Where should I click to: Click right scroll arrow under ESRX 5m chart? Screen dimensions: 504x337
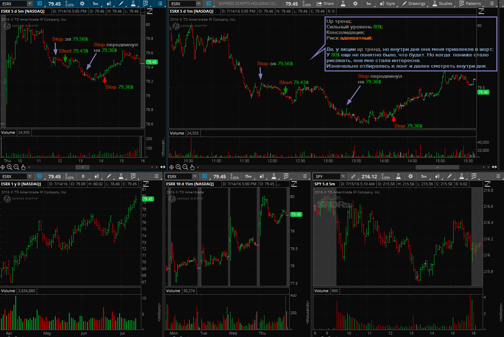coord(157,167)
